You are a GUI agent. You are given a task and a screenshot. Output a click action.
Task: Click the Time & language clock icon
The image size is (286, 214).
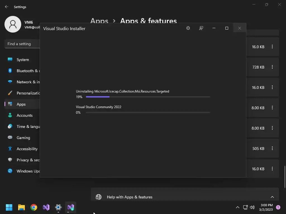coord(10,126)
